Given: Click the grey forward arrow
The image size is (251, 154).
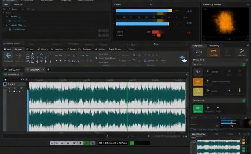Looking at the screenshot, I should [19, 56].
